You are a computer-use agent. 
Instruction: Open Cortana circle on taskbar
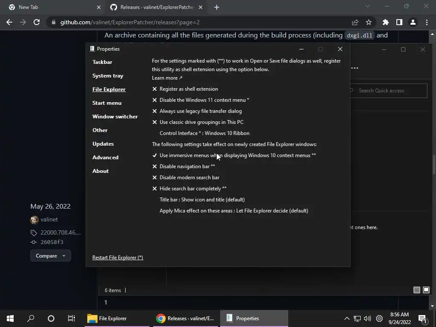(51, 318)
